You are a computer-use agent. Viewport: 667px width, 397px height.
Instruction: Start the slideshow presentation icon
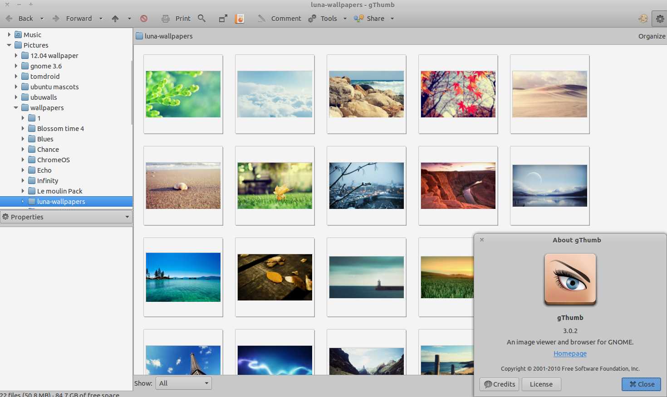[x=240, y=19]
